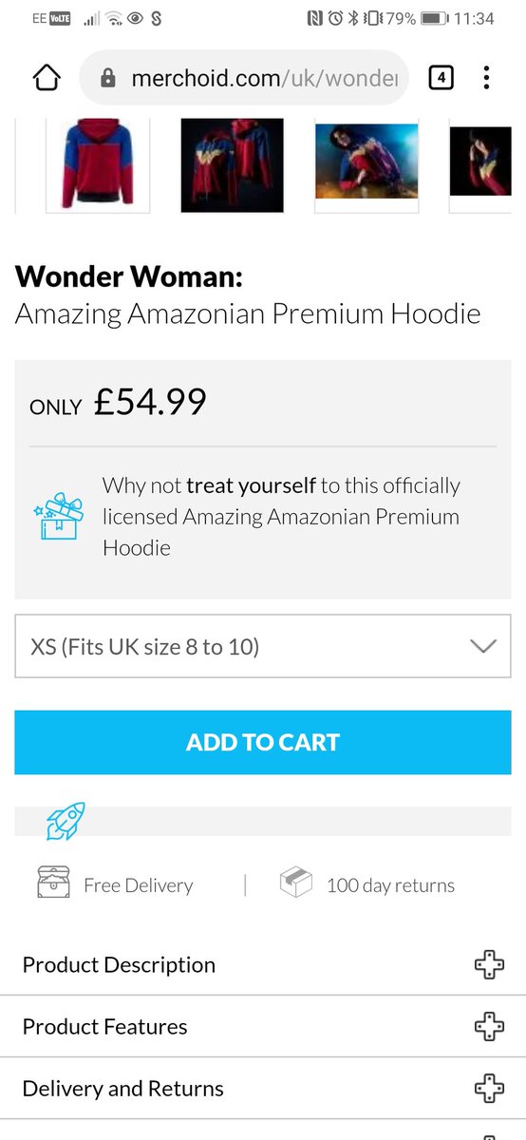The image size is (526, 1140).
Task: Click the gift box treat yourself icon
Action: (58, 516)
